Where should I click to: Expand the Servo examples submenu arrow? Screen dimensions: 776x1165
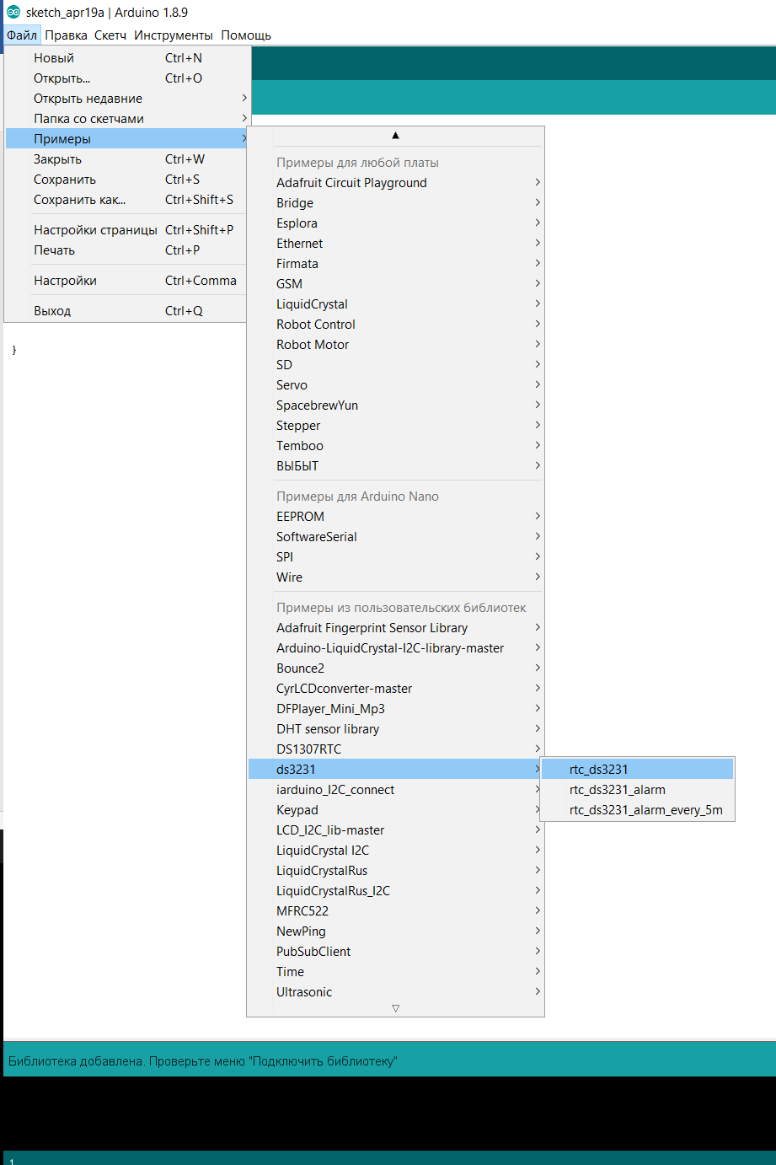538,385
